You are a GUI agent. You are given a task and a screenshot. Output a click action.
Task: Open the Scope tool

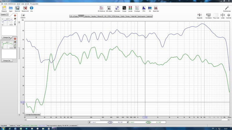pyautogui.click(x=124, y=9)
